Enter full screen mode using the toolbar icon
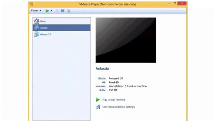Screen dimensions: 221x124 (x=63, y=11)
